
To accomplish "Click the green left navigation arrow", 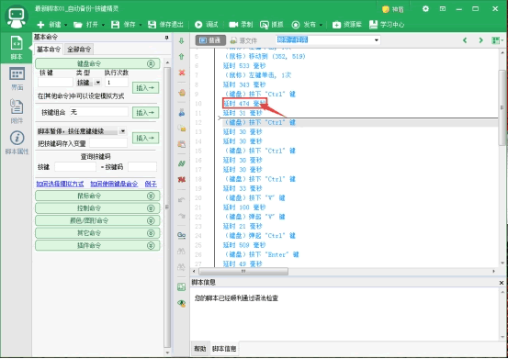I will (465, 40).
